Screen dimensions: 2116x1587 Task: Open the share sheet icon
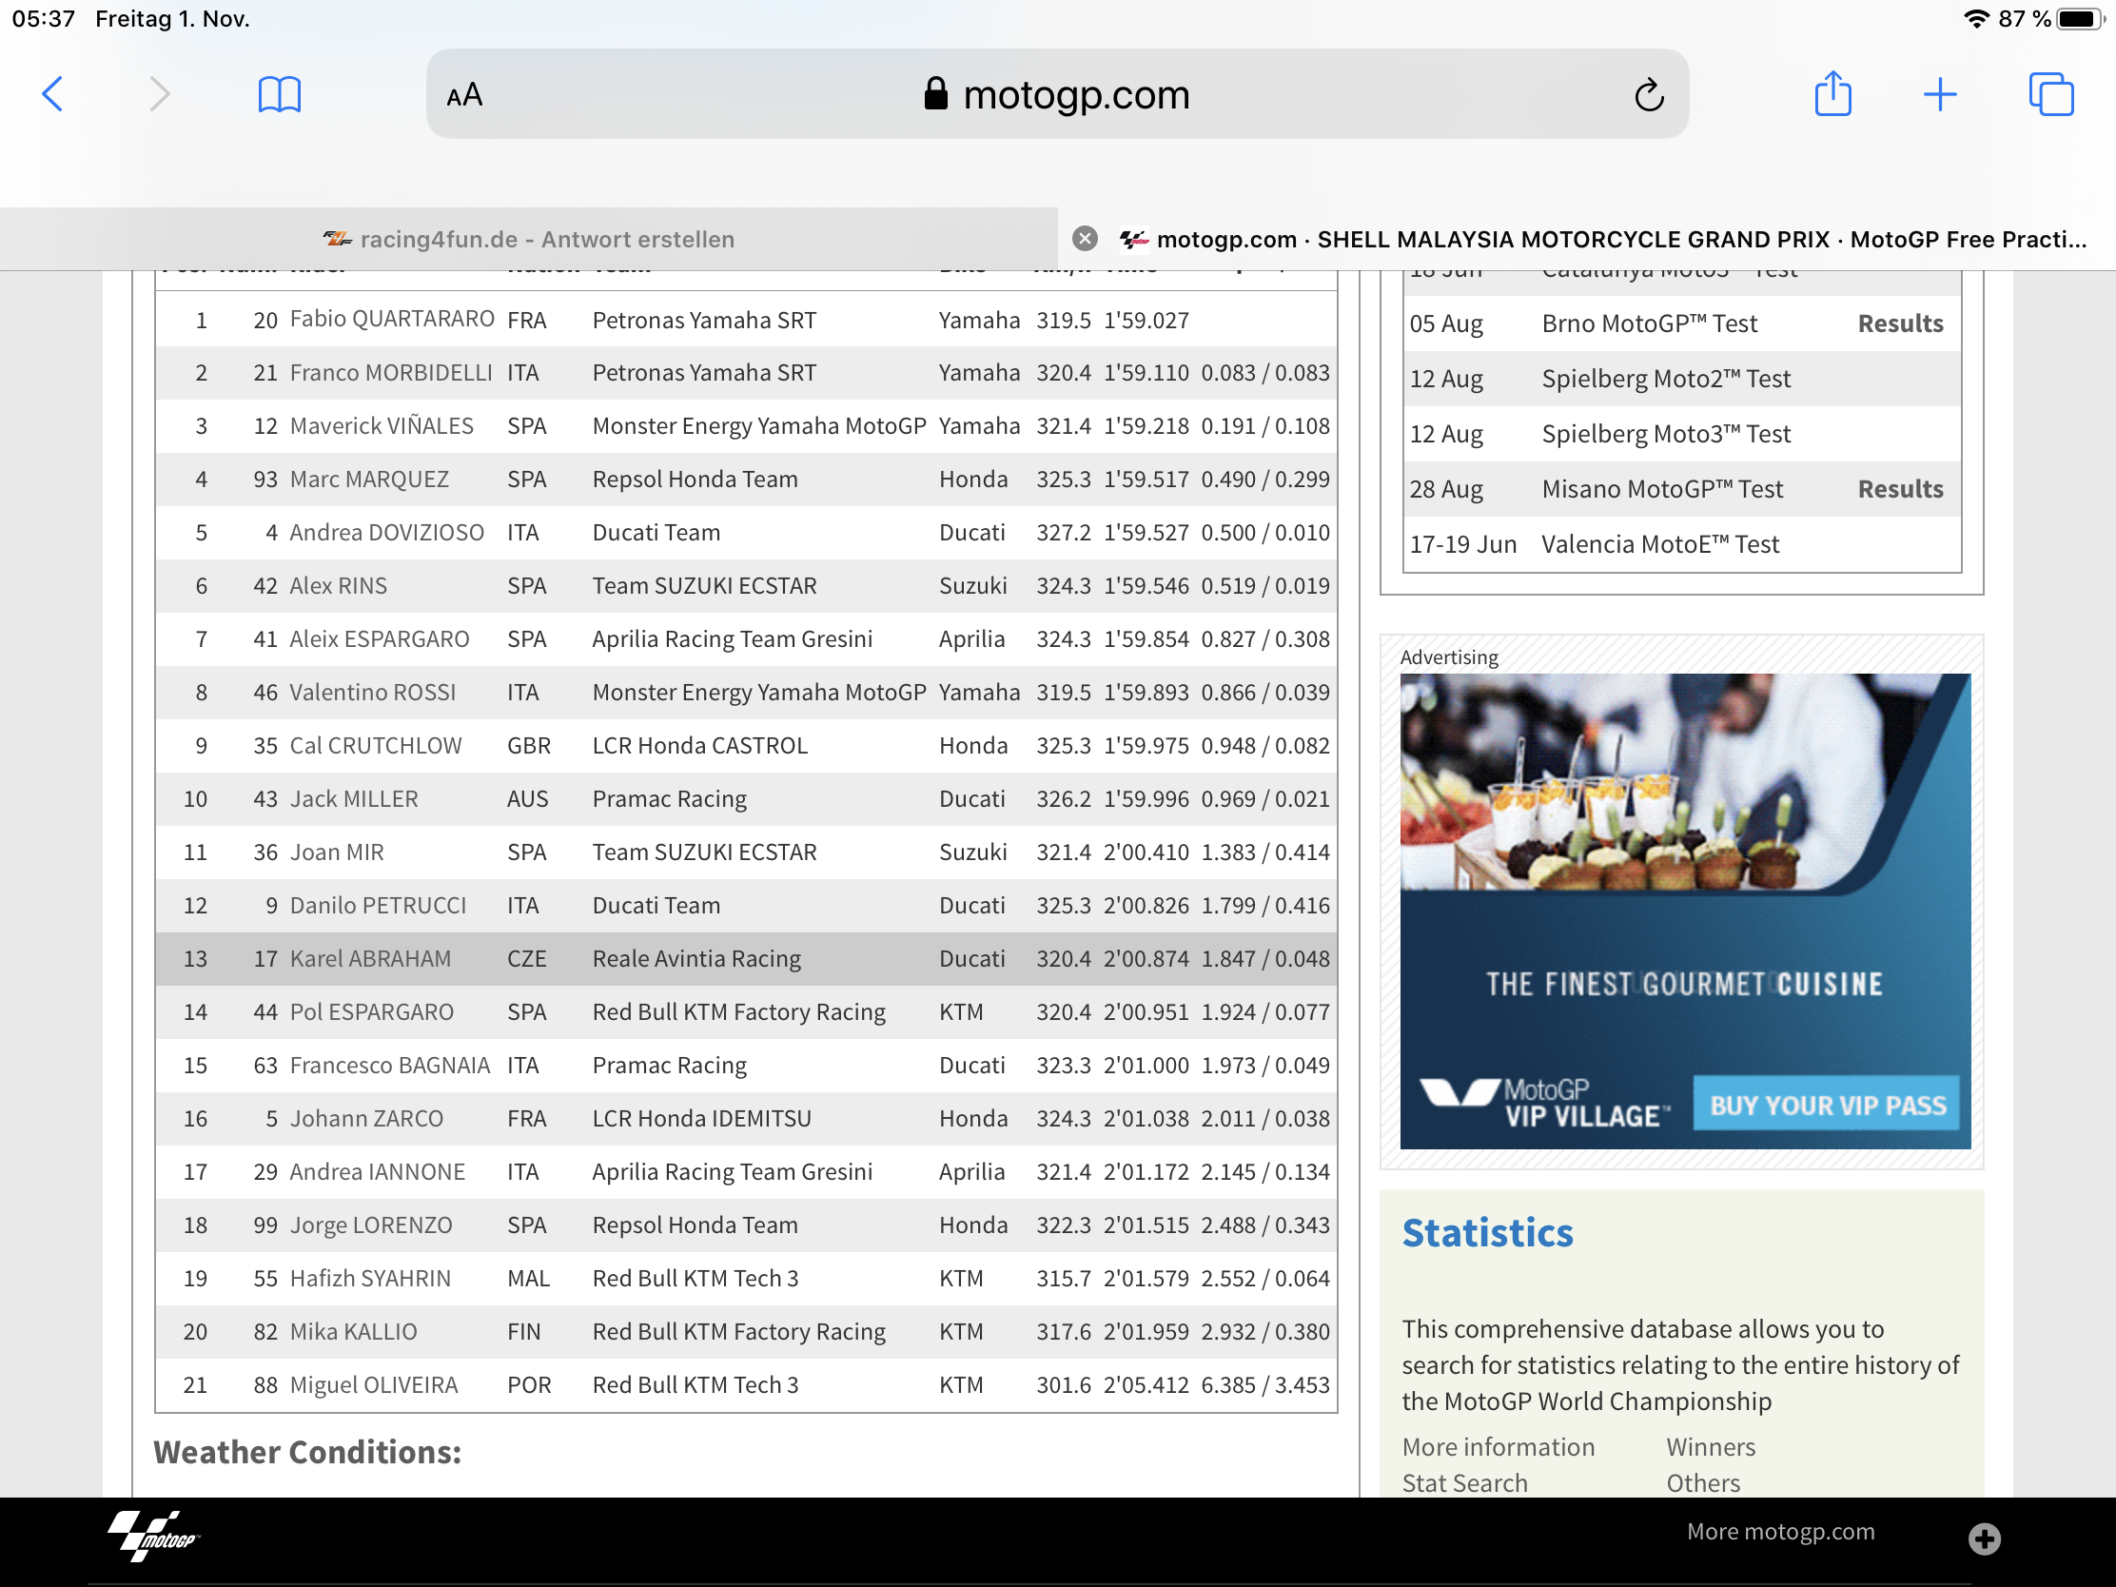[x=1832, y=94]
